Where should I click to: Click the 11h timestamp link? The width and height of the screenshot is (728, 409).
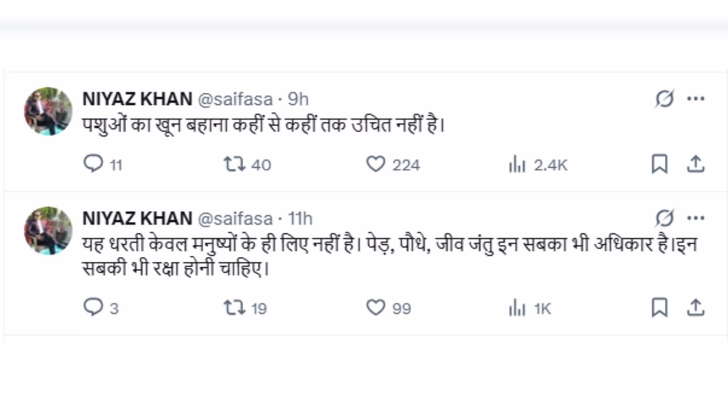300,218
